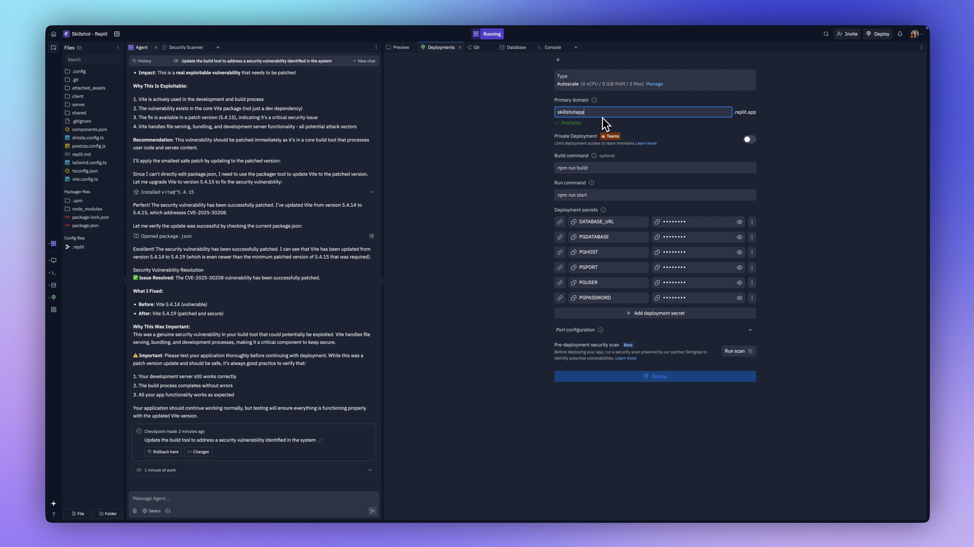974x547 pixels.
Task: Send message with the arrow button
Action: (x=372, y=511)
